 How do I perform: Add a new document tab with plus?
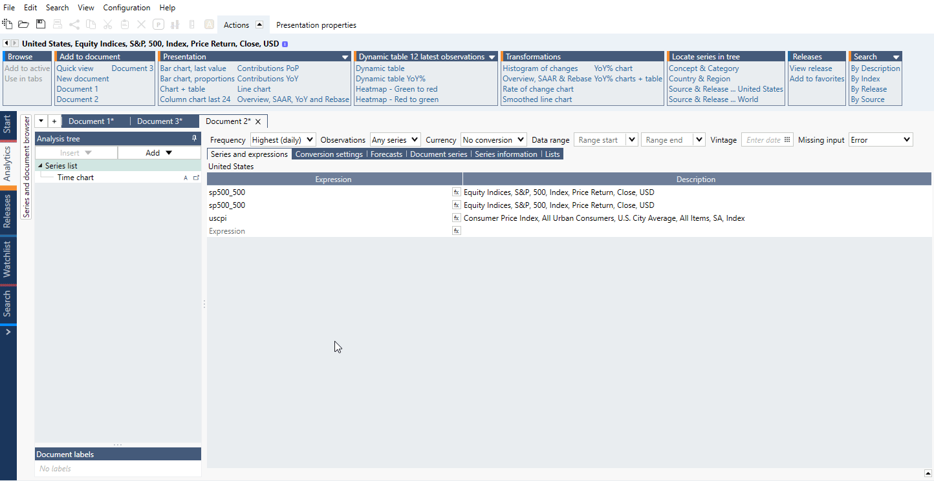click(54, 121)
